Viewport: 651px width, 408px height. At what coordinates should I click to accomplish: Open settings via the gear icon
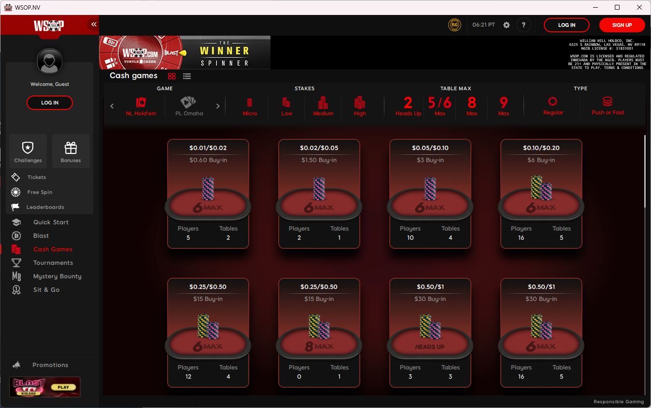coord(507,25)
